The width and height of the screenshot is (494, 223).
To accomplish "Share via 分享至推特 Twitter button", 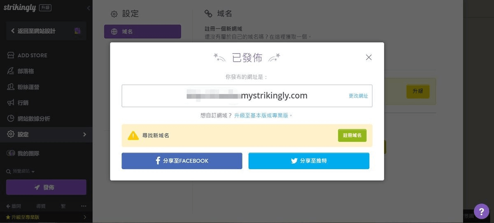I will click(x=309, y=161).
